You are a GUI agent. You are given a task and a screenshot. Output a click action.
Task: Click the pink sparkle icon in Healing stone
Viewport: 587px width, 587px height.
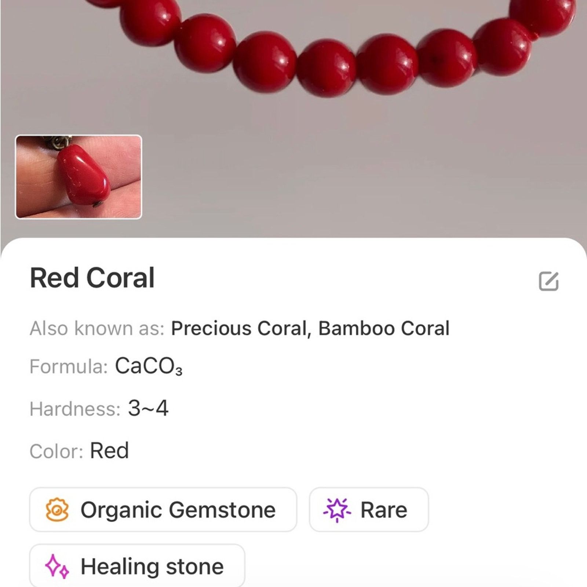57,567
